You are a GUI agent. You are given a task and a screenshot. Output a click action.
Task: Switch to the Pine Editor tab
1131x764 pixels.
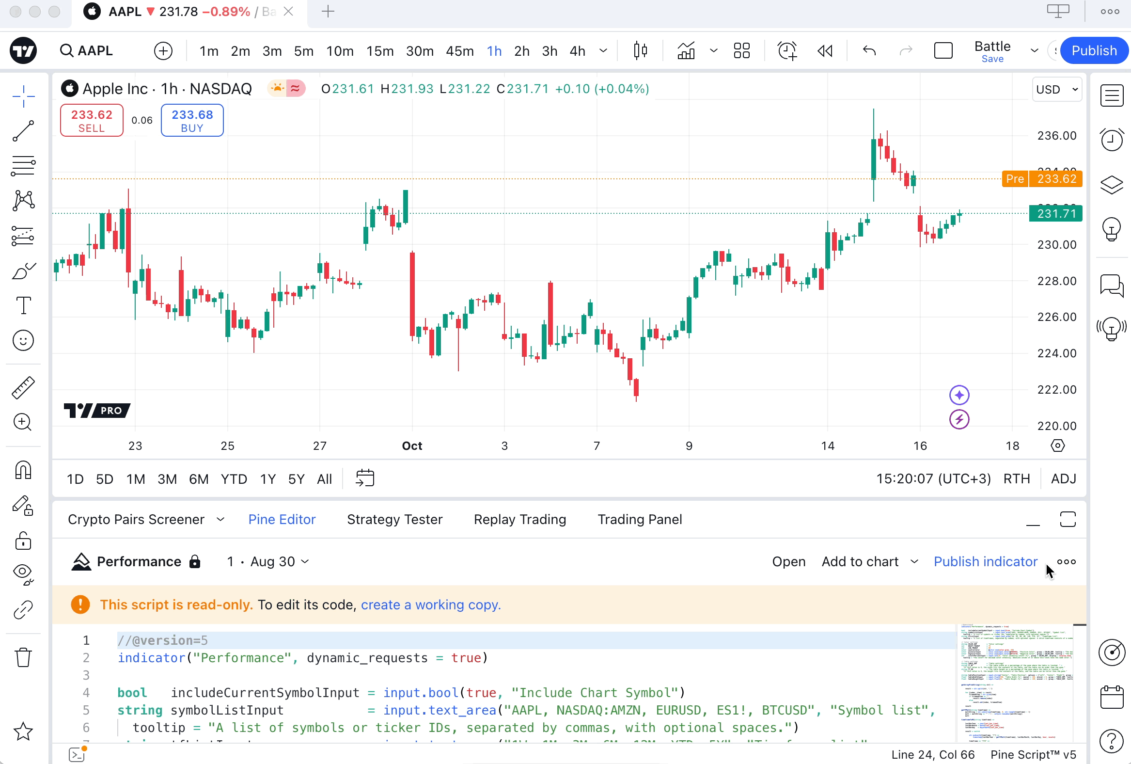[x=282, y=520]
